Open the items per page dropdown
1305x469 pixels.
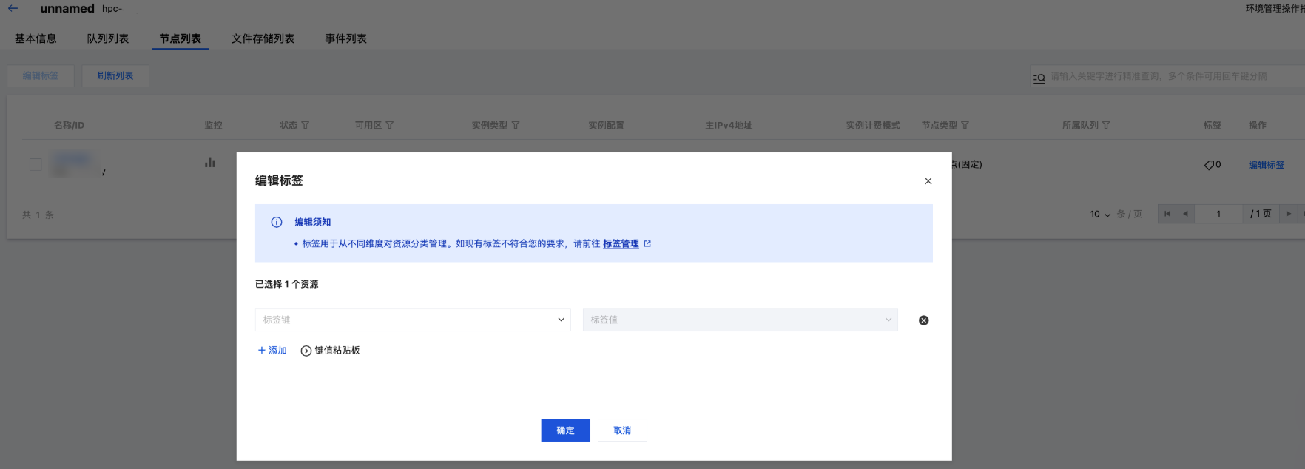1100,215
